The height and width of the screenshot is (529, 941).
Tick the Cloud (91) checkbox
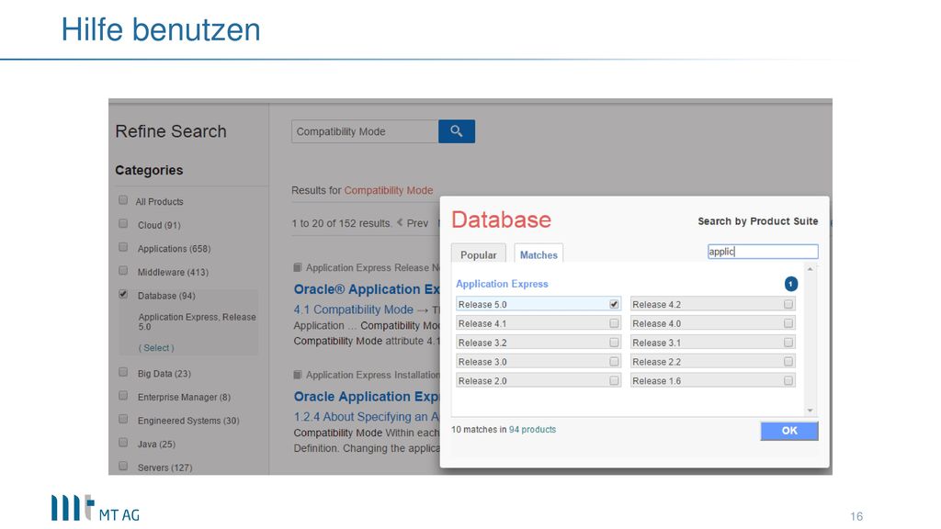click(123, 224)
